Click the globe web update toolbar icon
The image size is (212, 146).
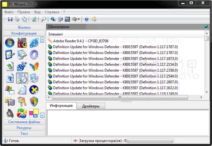[x=53, y=19]
